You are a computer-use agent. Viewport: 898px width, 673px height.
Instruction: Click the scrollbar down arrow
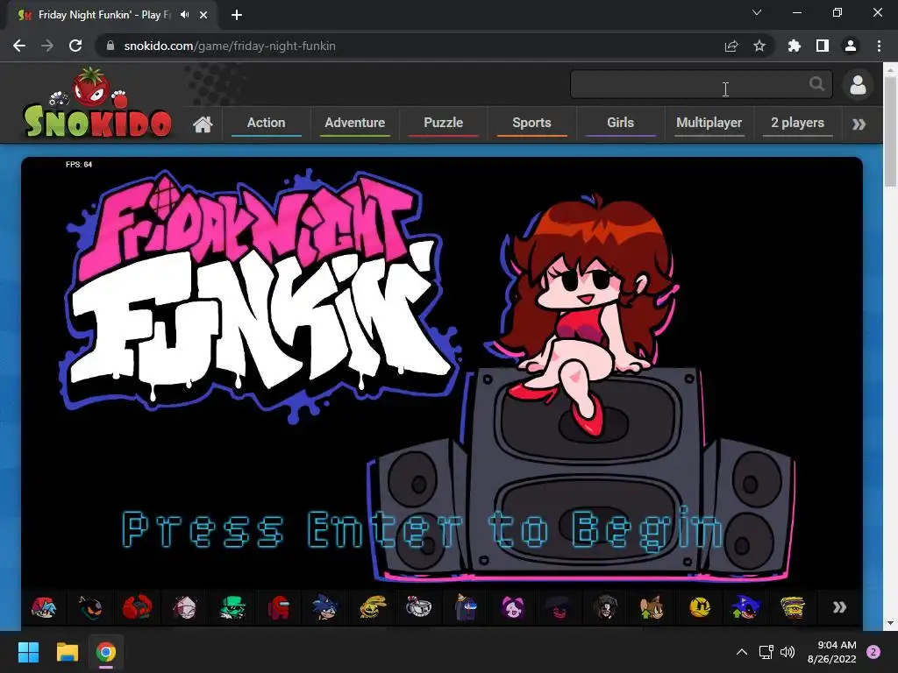point(890,623)
